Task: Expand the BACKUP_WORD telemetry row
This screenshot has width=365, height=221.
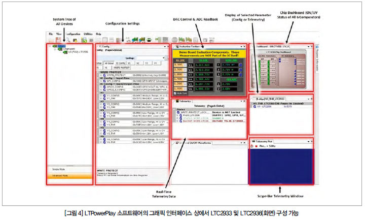Action: [x=177, y=121]
